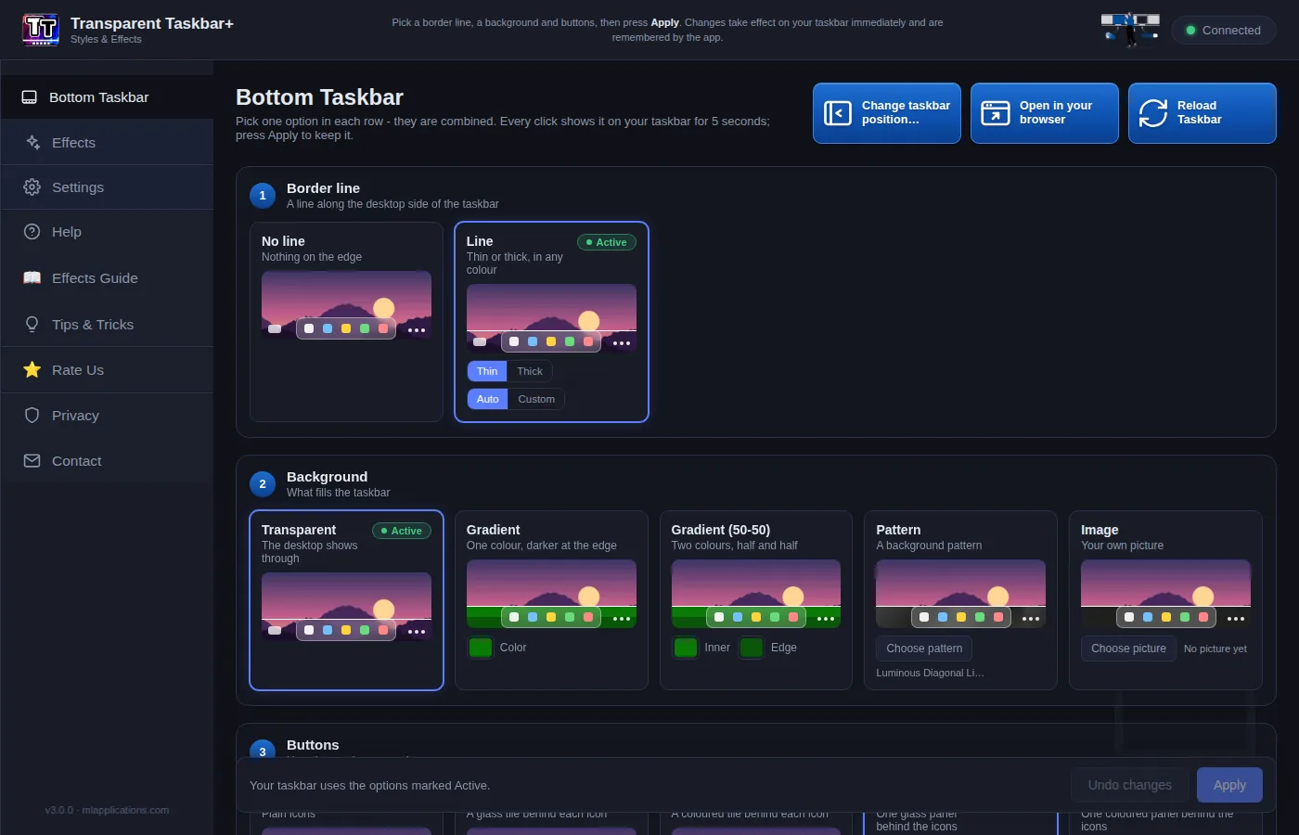Select the Gradient background card
The width and height of the screenshot is (1299, 835).
tap(551, 600)
